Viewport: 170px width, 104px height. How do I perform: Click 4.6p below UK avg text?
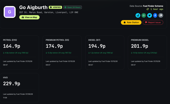click(16, 53)
